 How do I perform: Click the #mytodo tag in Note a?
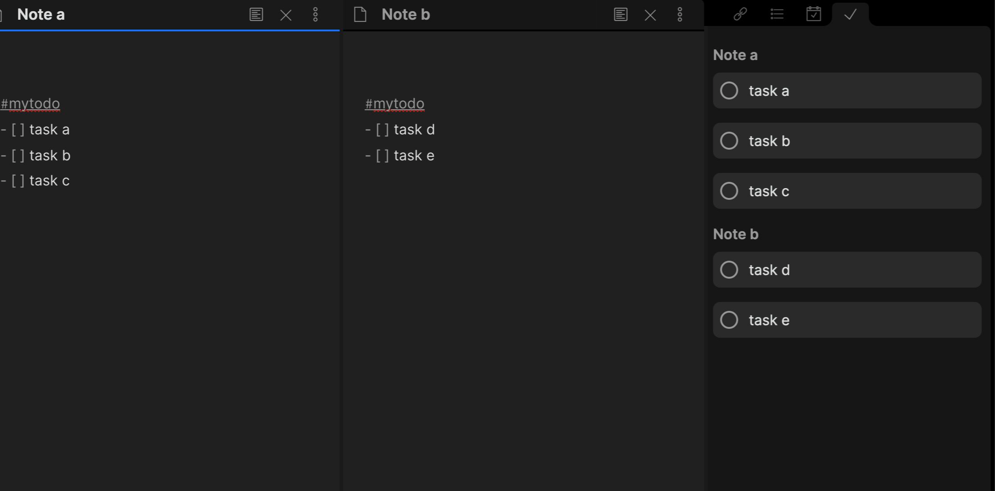point(30,103)
